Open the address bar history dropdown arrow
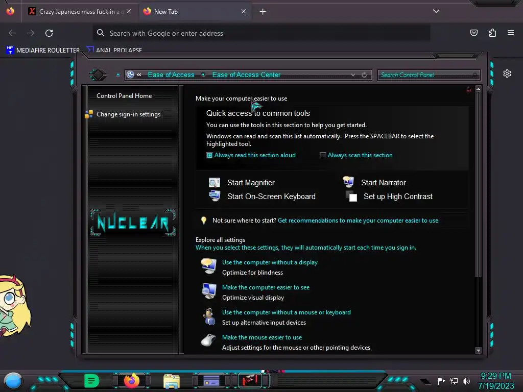Viewport: 523px width, 392px height. (353, 75)
